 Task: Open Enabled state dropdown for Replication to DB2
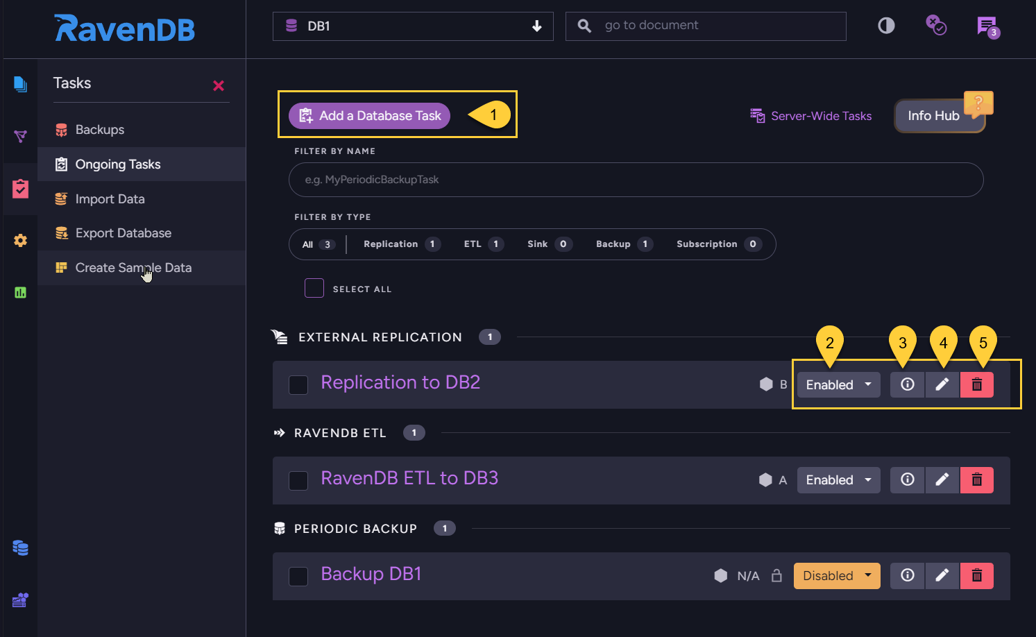point(838,384)
